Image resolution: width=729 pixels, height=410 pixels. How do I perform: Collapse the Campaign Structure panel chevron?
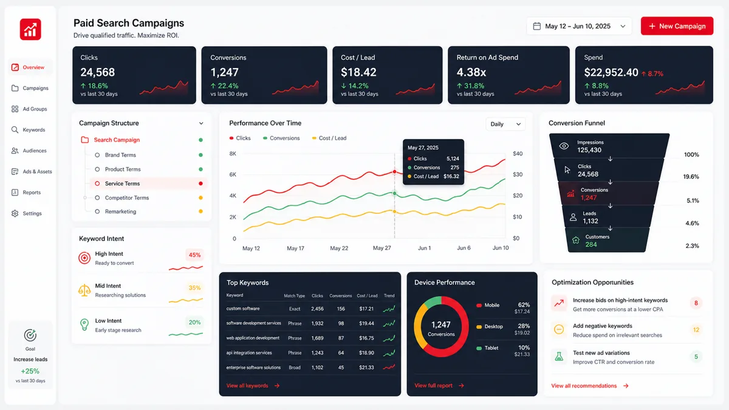point(201,123)
